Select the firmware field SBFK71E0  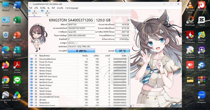[81, 25]
